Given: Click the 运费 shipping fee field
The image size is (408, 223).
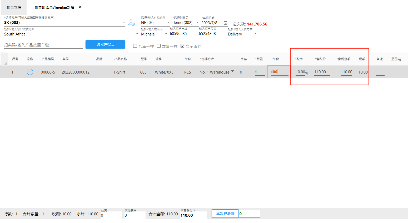Looking at the screenshot, I should 111,215.
